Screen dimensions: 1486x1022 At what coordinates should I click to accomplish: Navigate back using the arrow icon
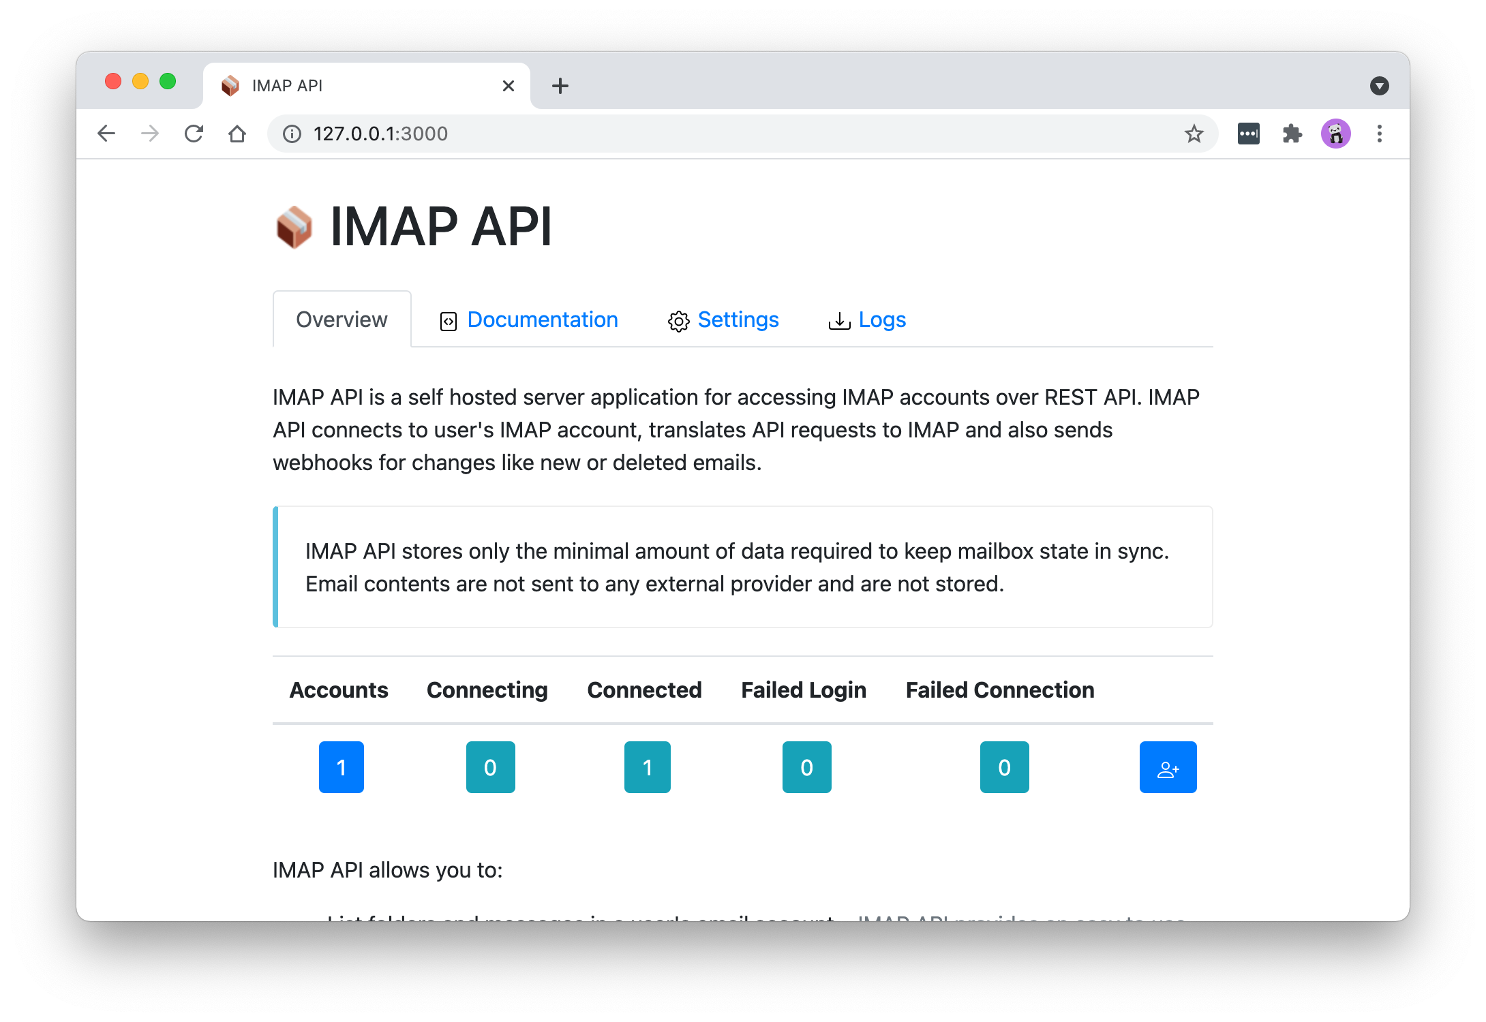106,134
